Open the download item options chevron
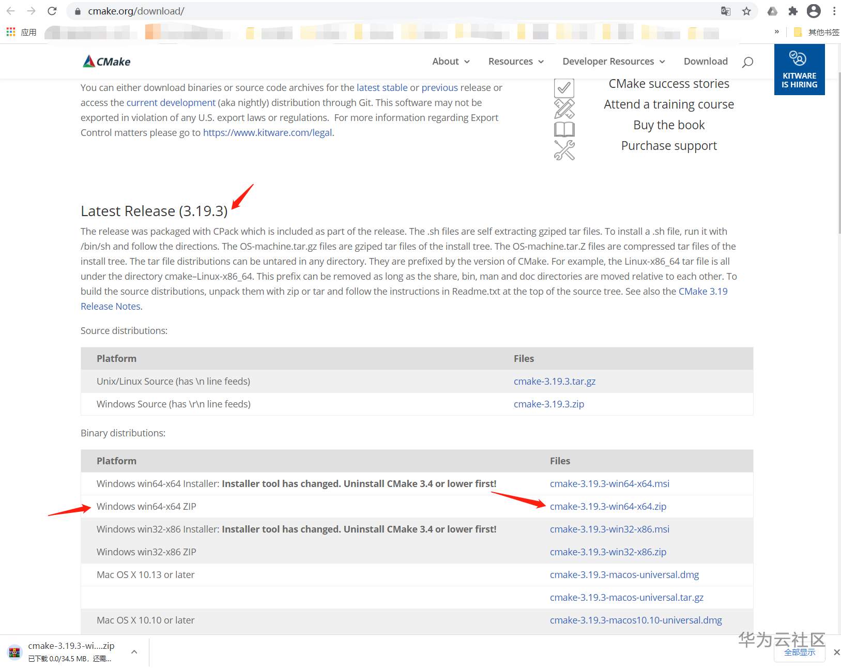 click(x=134, y=652)
